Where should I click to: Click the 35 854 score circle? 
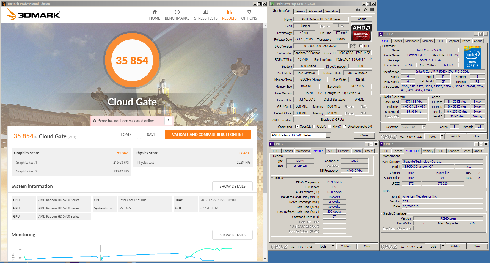[x=132, y=61]
